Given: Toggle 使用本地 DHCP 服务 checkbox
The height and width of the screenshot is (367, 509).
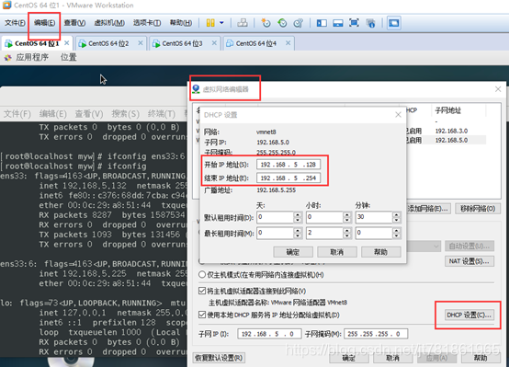Looking at the screenshot, I should coord(202,315).
